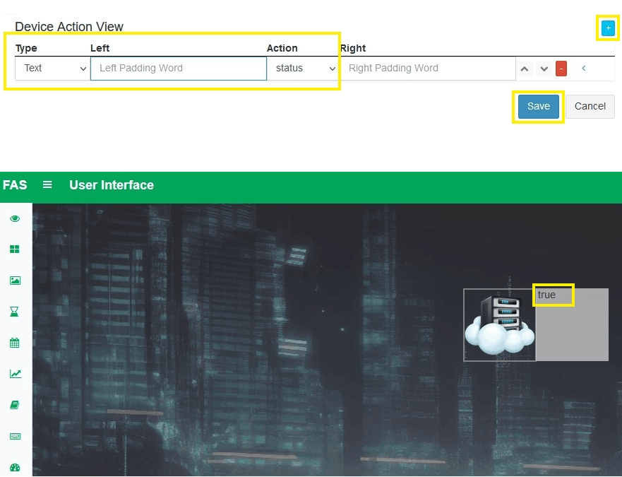Click the dashboard gauge icon in sidebar
The width and height of the screenshot is (622, 477).
15,467
